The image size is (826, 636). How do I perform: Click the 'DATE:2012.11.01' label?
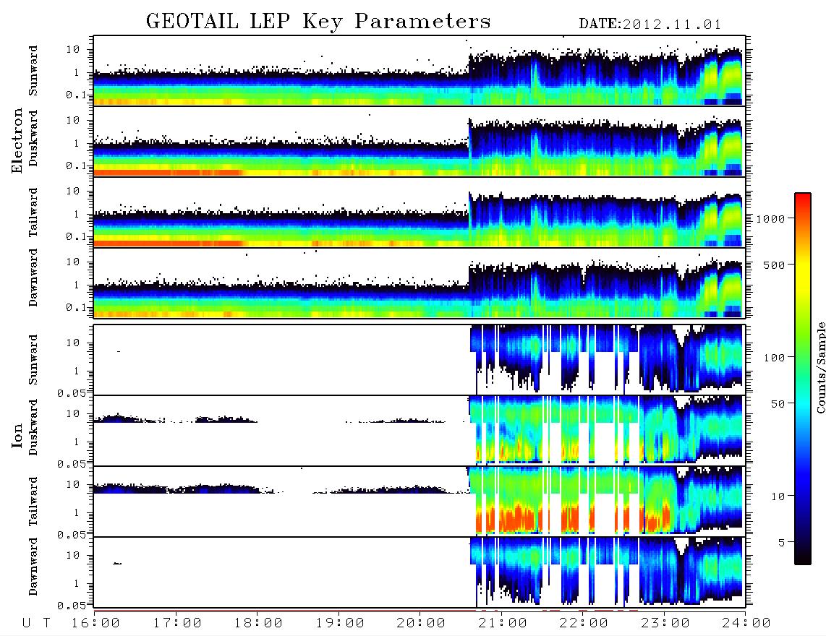point(650,25)
